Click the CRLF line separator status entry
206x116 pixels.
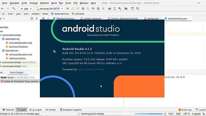(x=178, y=114)
